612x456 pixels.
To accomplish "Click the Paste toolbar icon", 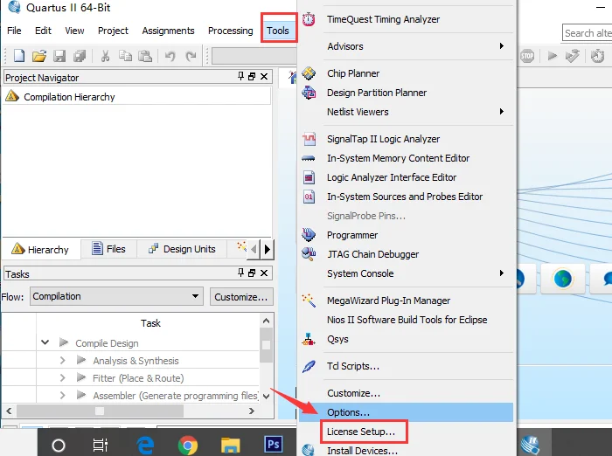I will tap(145, 56).
